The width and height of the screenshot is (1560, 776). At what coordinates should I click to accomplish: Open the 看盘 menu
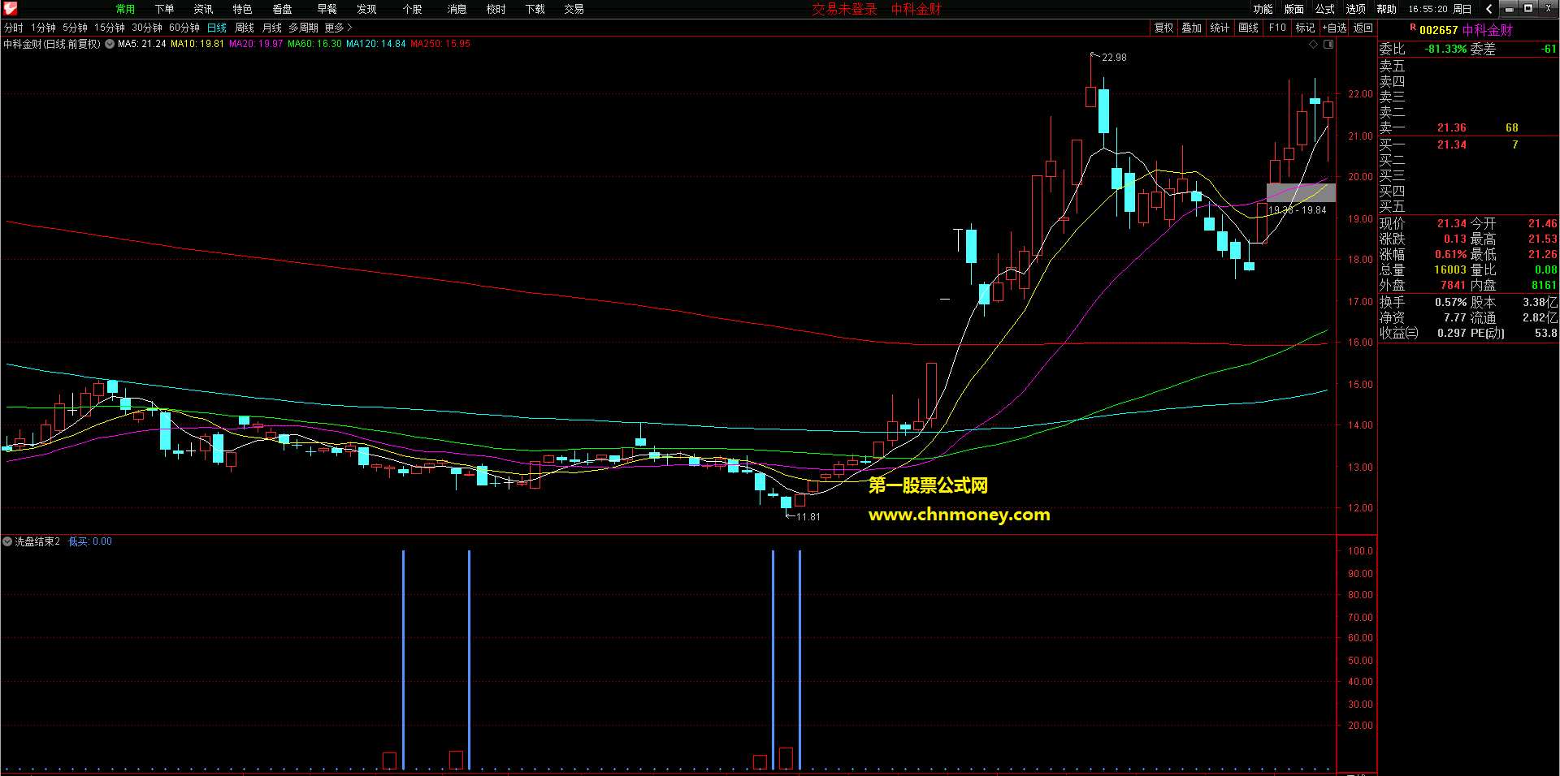coord(282,9)
